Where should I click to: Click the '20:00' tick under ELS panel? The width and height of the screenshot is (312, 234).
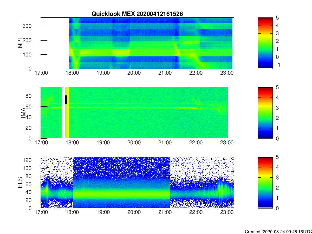134,212
